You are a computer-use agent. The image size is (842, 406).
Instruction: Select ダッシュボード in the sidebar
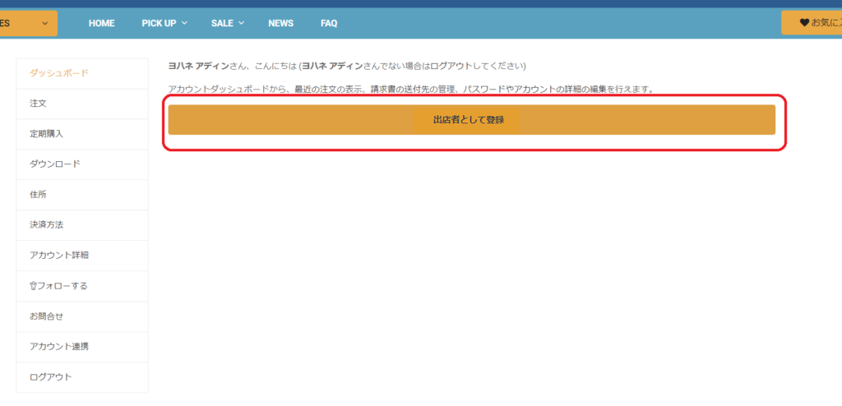pos(59,73)
